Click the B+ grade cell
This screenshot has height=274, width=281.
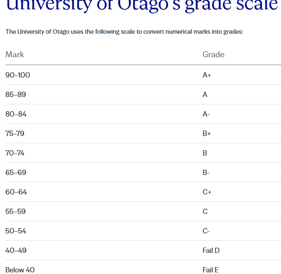click(x=207, y=134)
